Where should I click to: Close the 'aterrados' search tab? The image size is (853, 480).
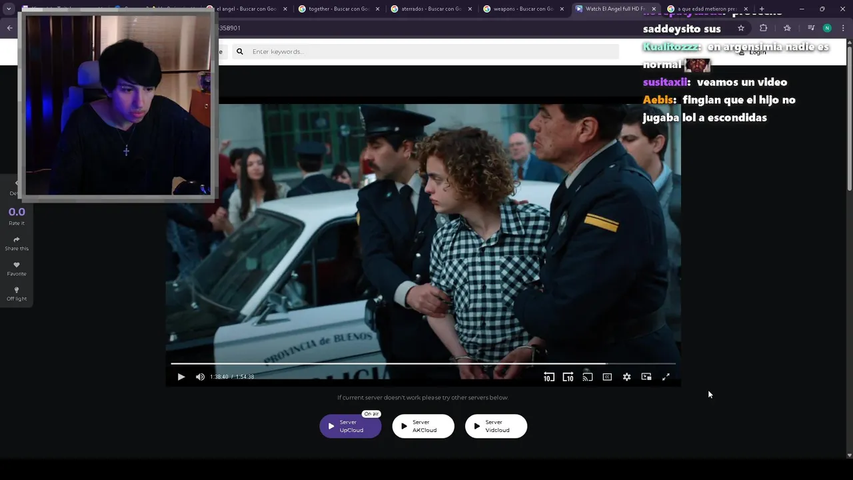coord(470,9)
